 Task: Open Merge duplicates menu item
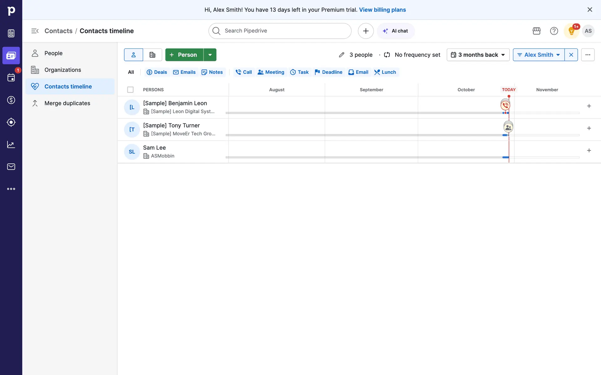(67, 103)
